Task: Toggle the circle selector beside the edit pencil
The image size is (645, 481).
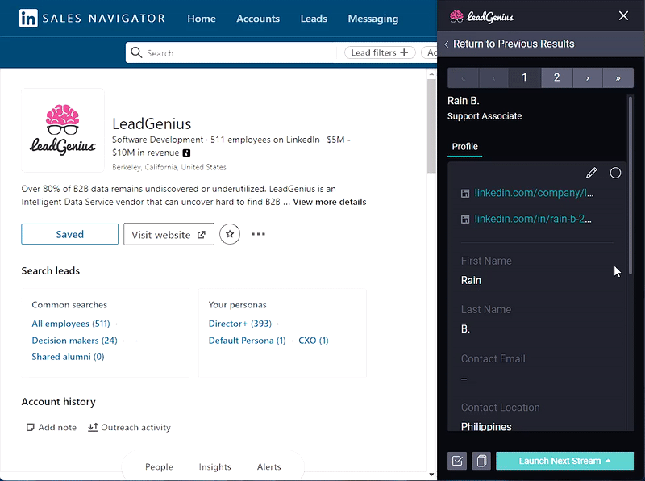Action: pos(615,173)
